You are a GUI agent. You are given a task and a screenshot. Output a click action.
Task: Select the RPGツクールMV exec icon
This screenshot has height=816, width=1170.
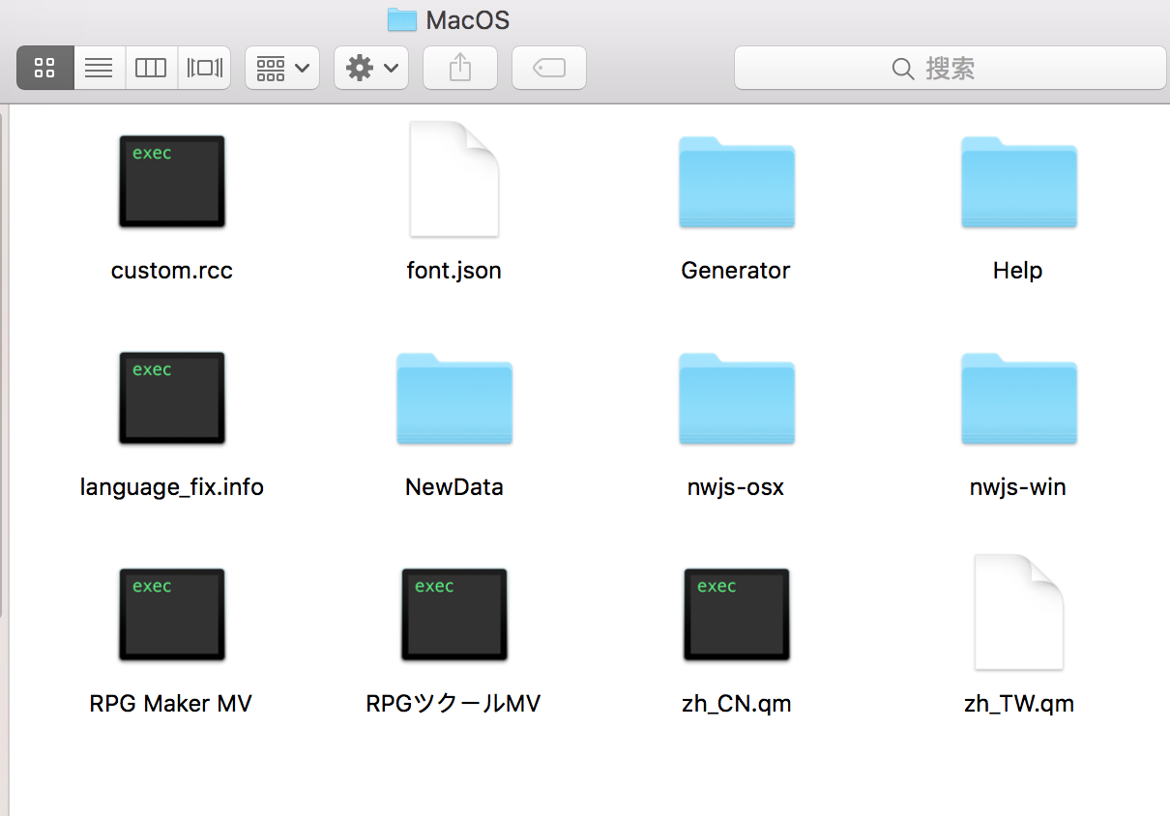pyautogui.click(x=454, y=615)
